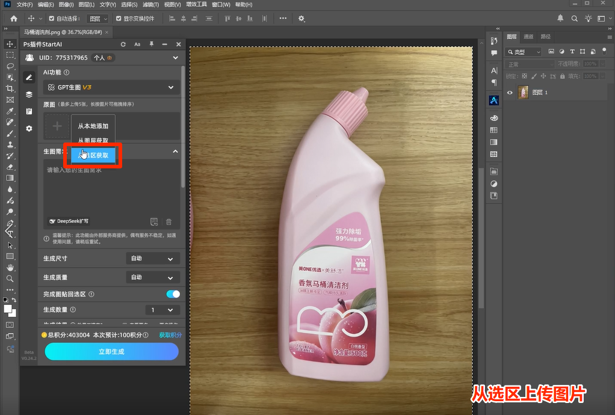
Task: Open the History panel icon
Action: 494,41
